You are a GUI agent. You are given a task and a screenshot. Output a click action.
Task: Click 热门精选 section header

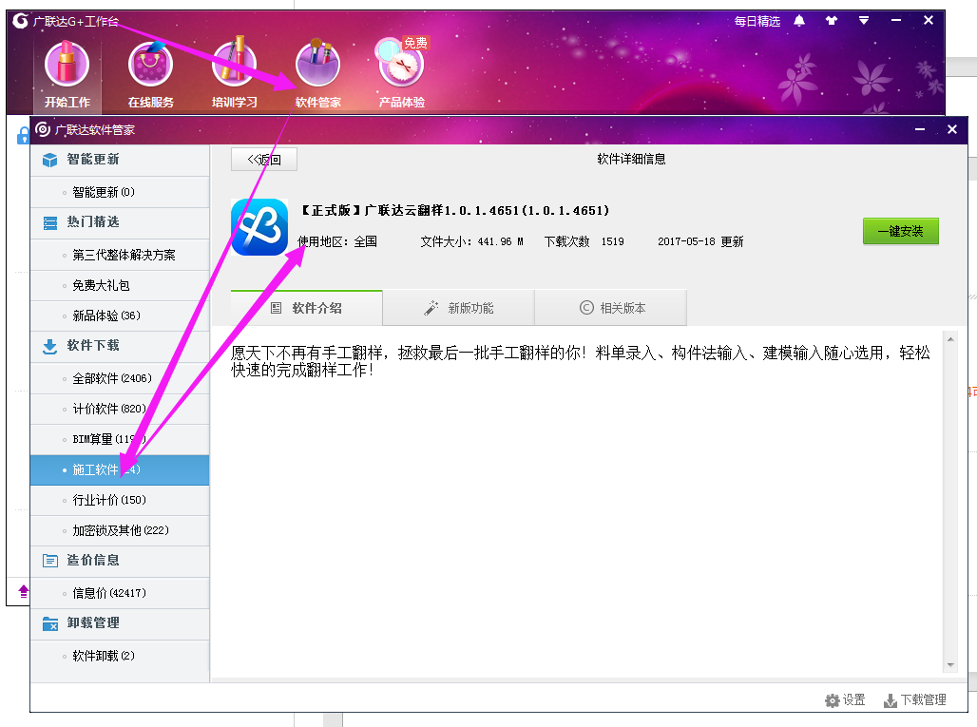coord(120,222)
